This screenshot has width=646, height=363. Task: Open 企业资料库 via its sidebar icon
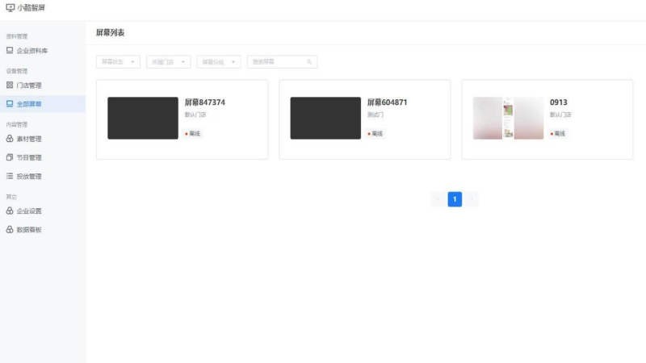(10, 50)
